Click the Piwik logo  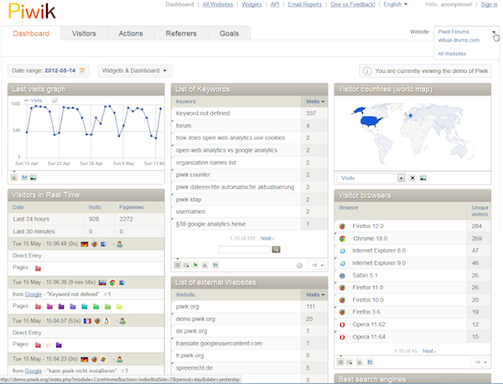tap(32, 11)
